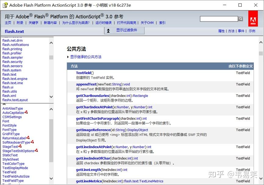Click the red triangle beside StageText
The image size is (264, 185).
(x=20, y=146)
